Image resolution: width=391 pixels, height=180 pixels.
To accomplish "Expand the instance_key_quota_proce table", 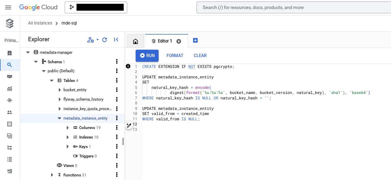I will [x=60, y=109].
